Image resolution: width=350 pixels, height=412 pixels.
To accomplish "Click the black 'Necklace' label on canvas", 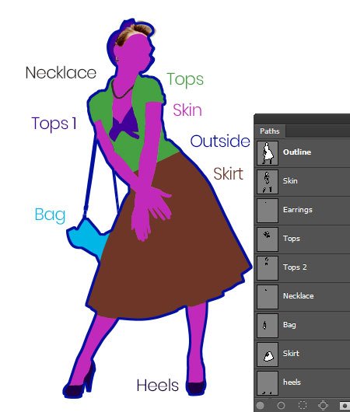I will point(61,73).
